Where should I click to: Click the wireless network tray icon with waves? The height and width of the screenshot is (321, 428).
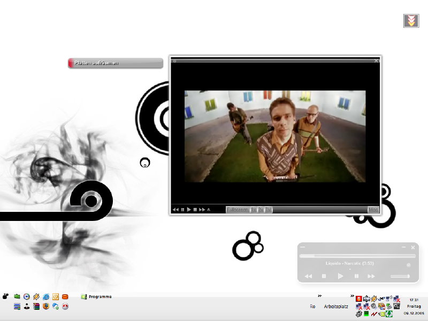click(x=389, y=299)
